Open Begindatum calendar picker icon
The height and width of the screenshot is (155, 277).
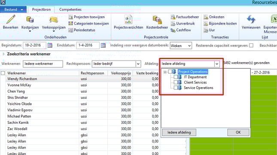pos(50,46)
